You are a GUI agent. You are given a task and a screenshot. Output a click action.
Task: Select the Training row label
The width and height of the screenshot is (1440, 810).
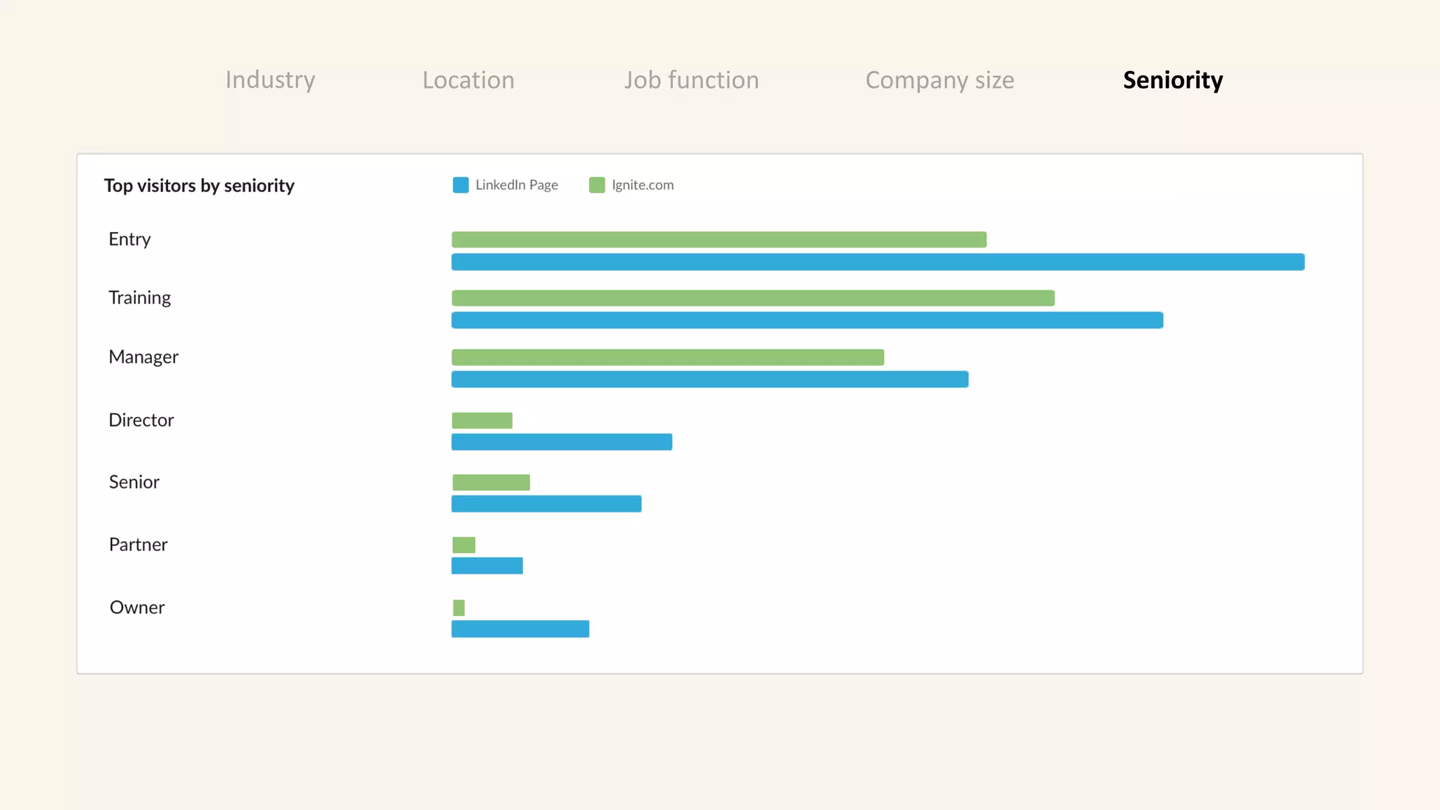coord(139,297)
